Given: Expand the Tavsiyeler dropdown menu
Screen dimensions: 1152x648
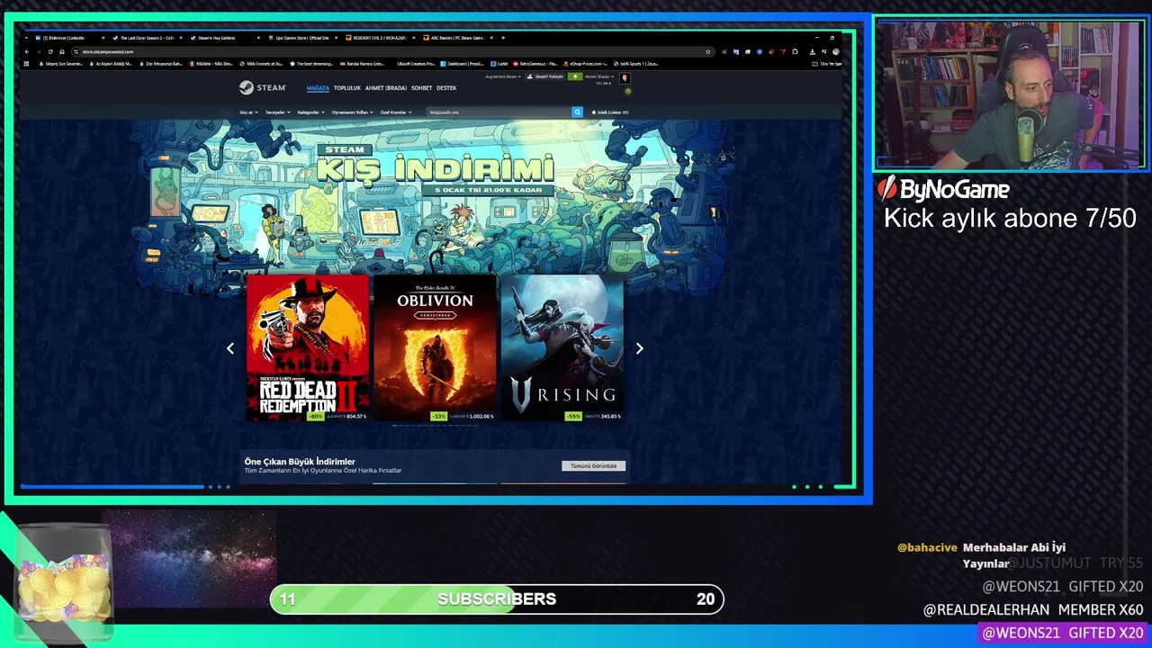Looking at the screenshot, I should point(277,112).
